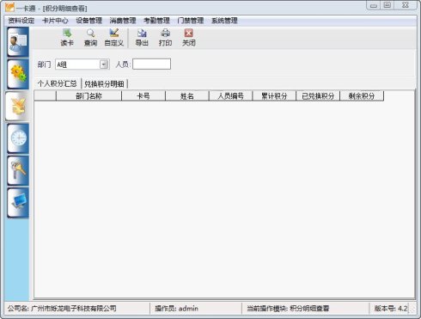Open the gears device settings sidebar icon
421x319 pixels.
pyautogui.click(x=18, y=74)
